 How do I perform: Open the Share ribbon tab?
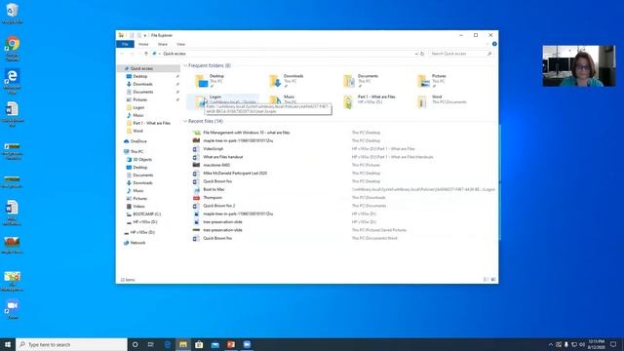pyautogui.click(x=163, y=44)
